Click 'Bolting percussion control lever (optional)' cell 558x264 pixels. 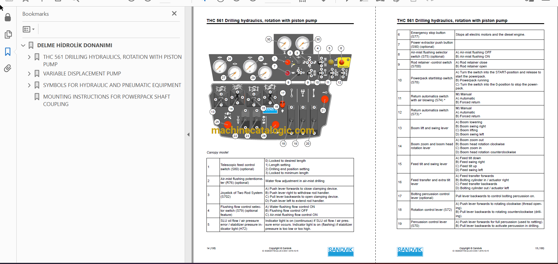(x=432, y=196)
